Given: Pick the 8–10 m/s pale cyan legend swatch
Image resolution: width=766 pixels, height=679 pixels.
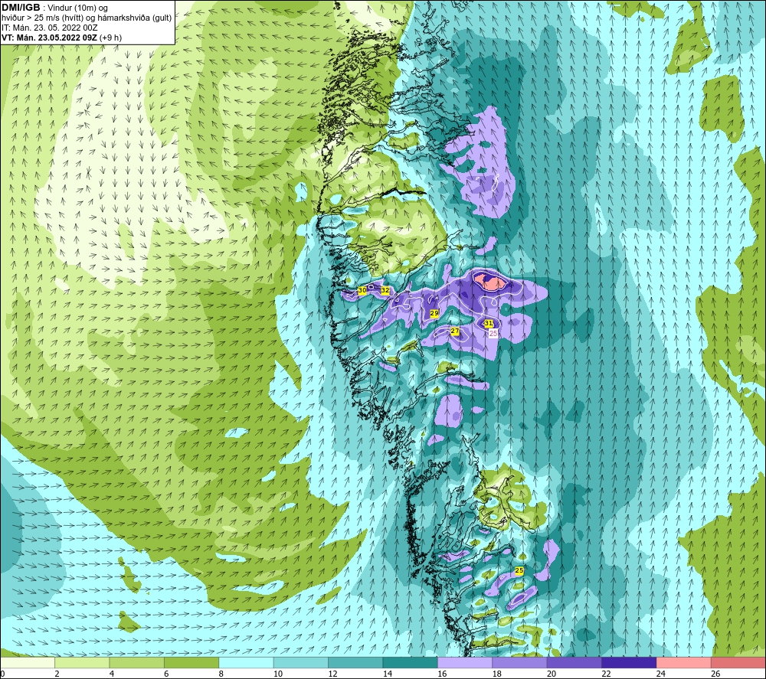Looking at the screenshot, I should [246, 663].
